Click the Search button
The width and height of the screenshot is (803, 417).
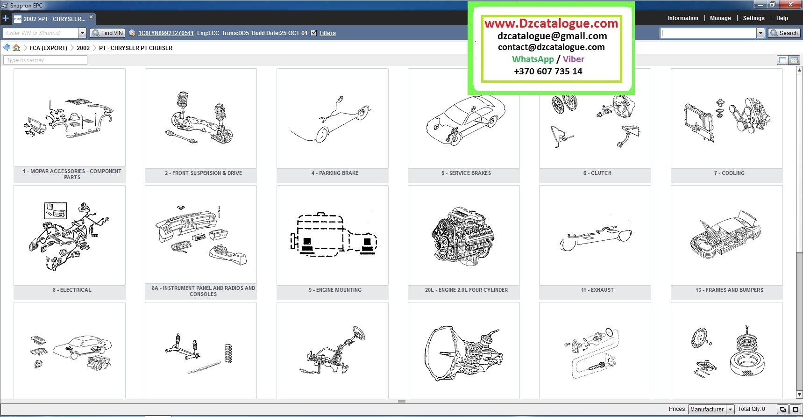point(784,33)
